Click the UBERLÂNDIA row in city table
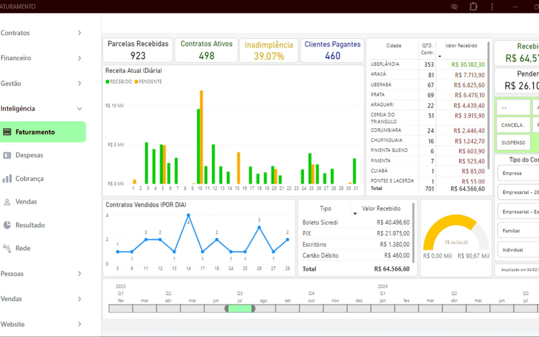The width and height of the screenshot is (539, 337). coord(428,64)
